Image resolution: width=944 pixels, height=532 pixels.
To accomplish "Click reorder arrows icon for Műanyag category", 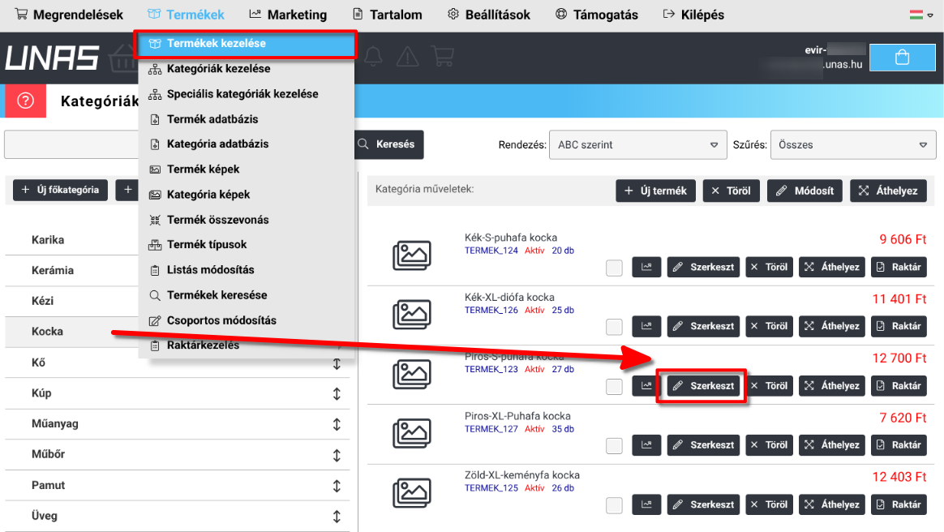I will coord(337,424).
